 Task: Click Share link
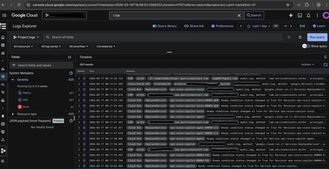tap(194, 26)
